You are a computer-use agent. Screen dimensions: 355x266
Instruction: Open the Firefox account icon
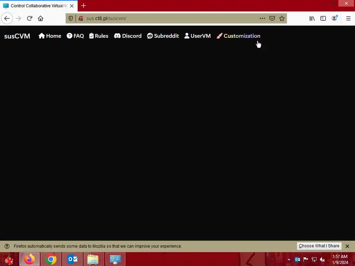tap(335, 18)
